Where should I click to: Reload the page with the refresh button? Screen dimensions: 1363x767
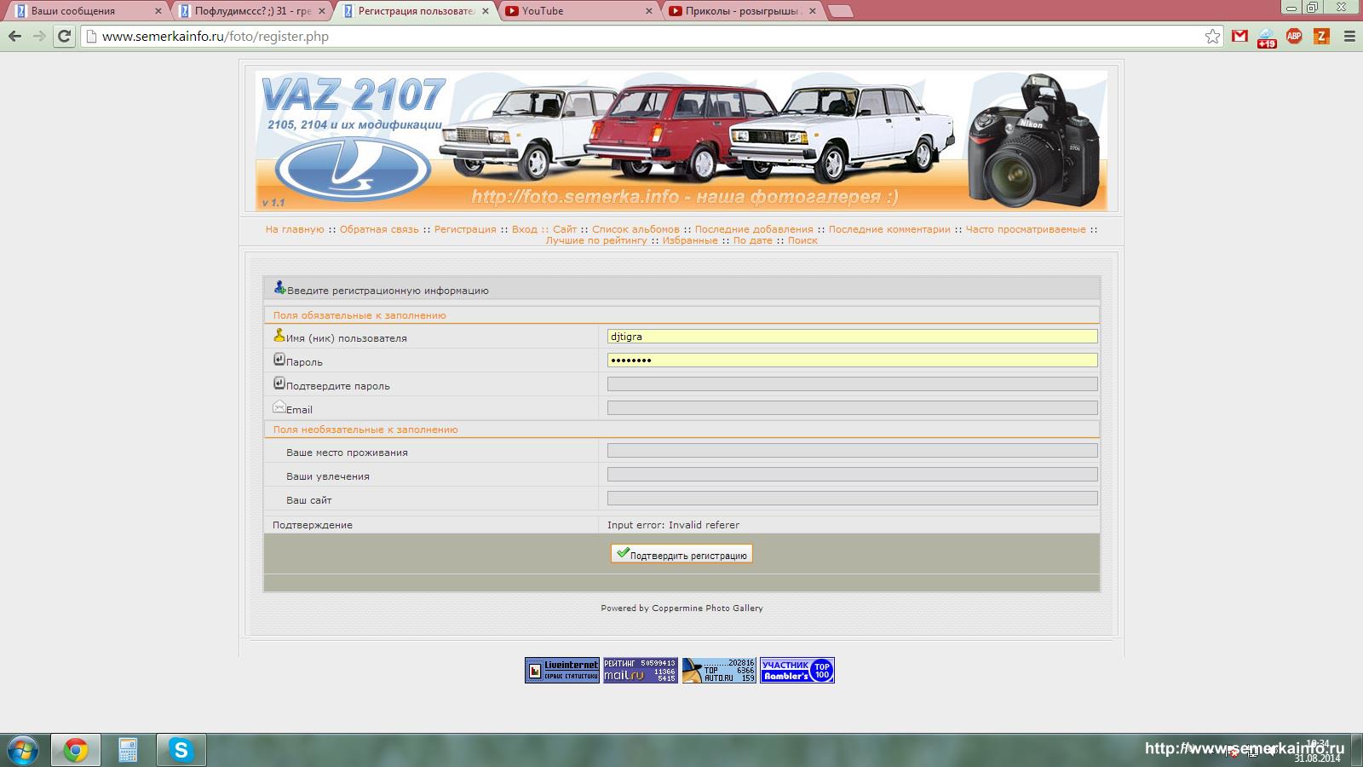[x=64, y=36]
